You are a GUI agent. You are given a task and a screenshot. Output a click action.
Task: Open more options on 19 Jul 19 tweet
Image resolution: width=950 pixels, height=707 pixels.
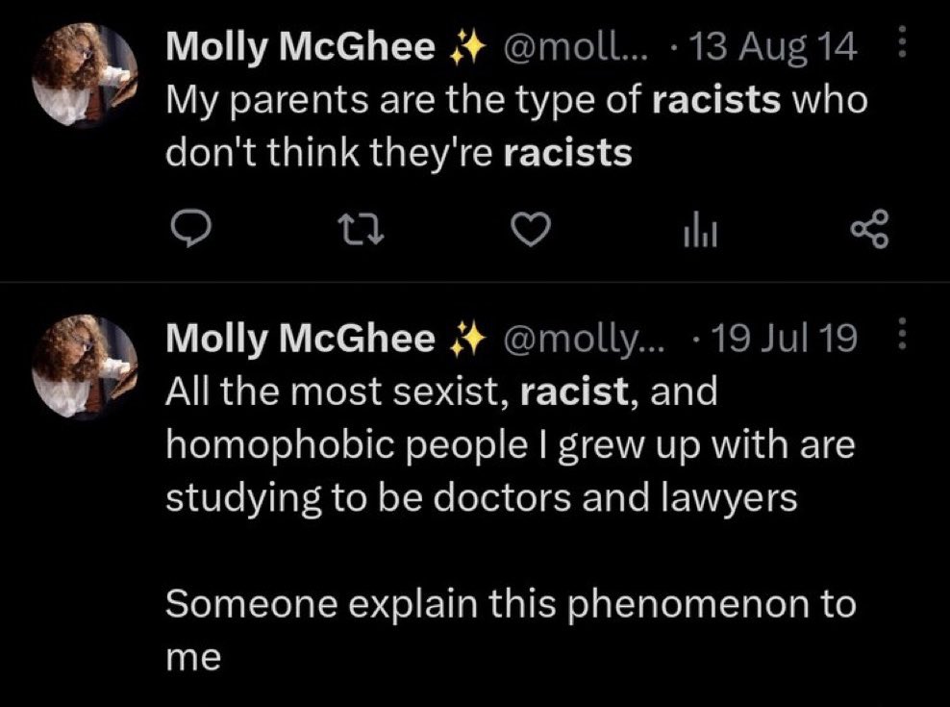pos(902,333)
